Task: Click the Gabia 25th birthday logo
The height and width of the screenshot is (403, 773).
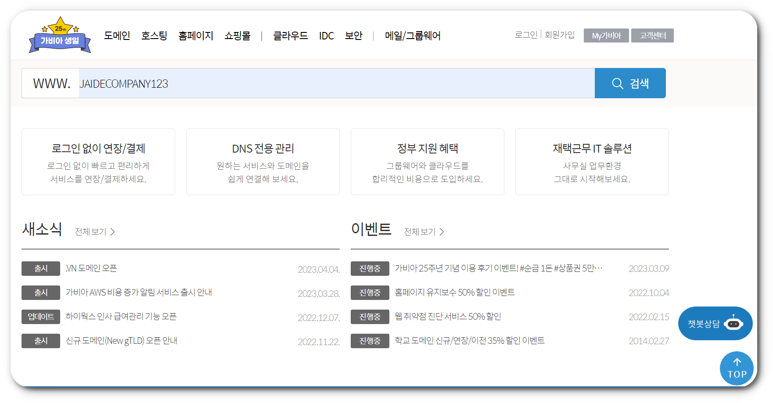Action: 60,36
